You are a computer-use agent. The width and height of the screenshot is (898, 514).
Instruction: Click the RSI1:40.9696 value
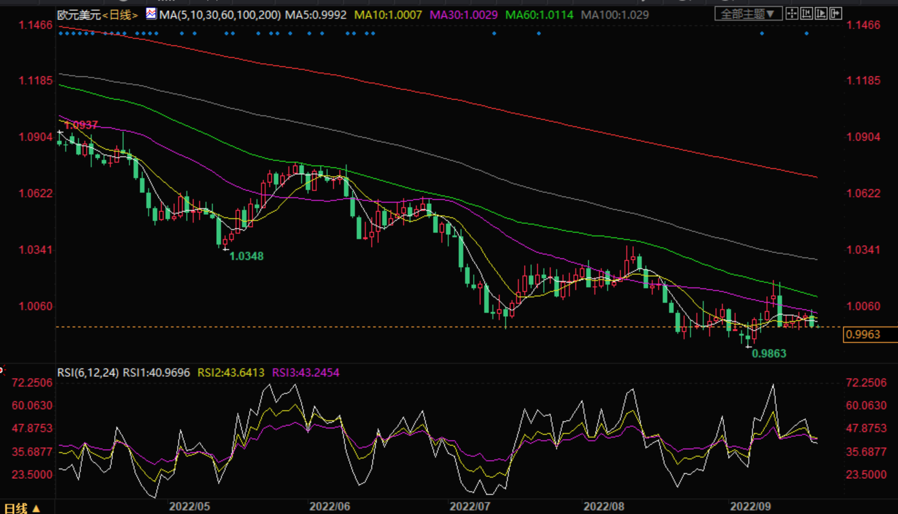coord(156,373)
